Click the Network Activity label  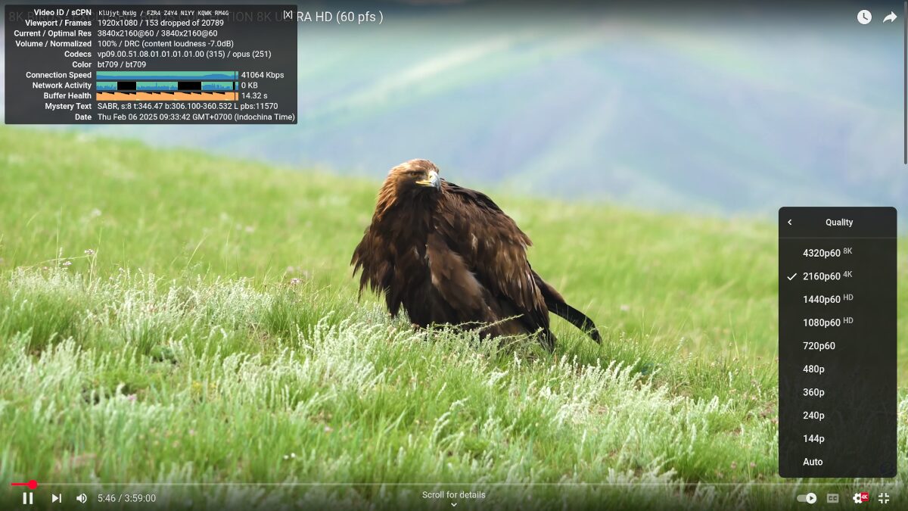(62, 86)
